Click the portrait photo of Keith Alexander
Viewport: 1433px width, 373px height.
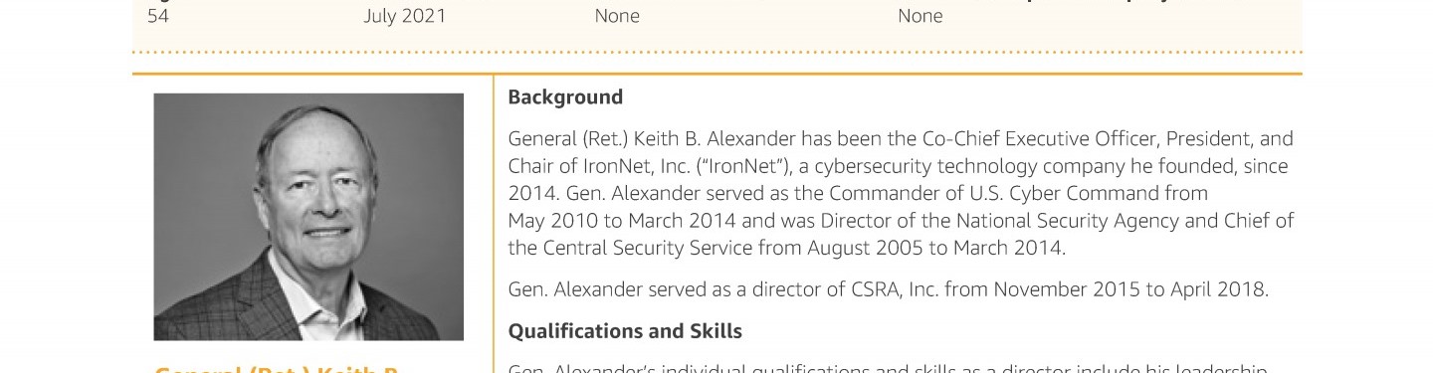308,217
